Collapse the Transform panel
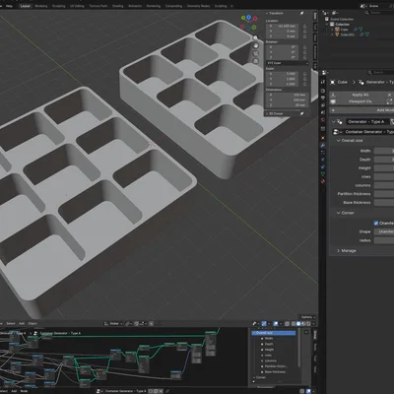394x394 pixels. [x=267, y=13]
